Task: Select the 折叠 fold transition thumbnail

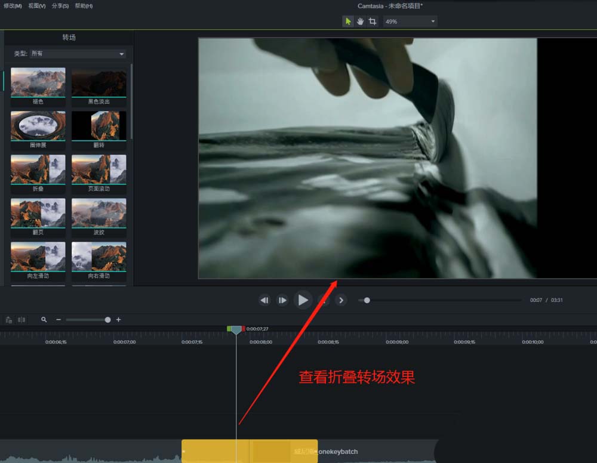Action: tap(38, 169)
